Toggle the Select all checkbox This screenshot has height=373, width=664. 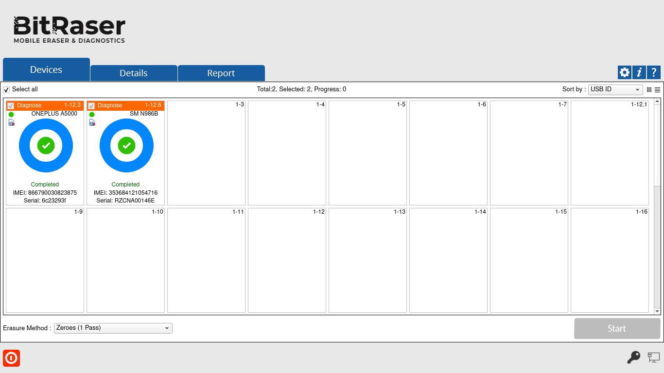(x=6, y=90)
